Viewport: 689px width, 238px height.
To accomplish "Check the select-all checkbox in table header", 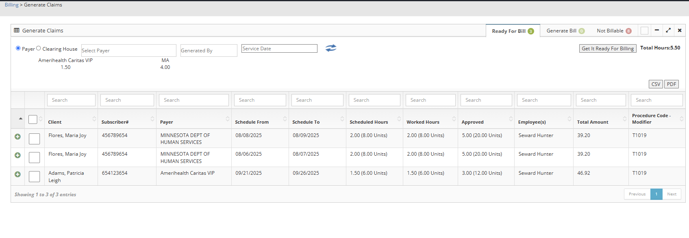I will pyautogui.click(x=33, y=119).
